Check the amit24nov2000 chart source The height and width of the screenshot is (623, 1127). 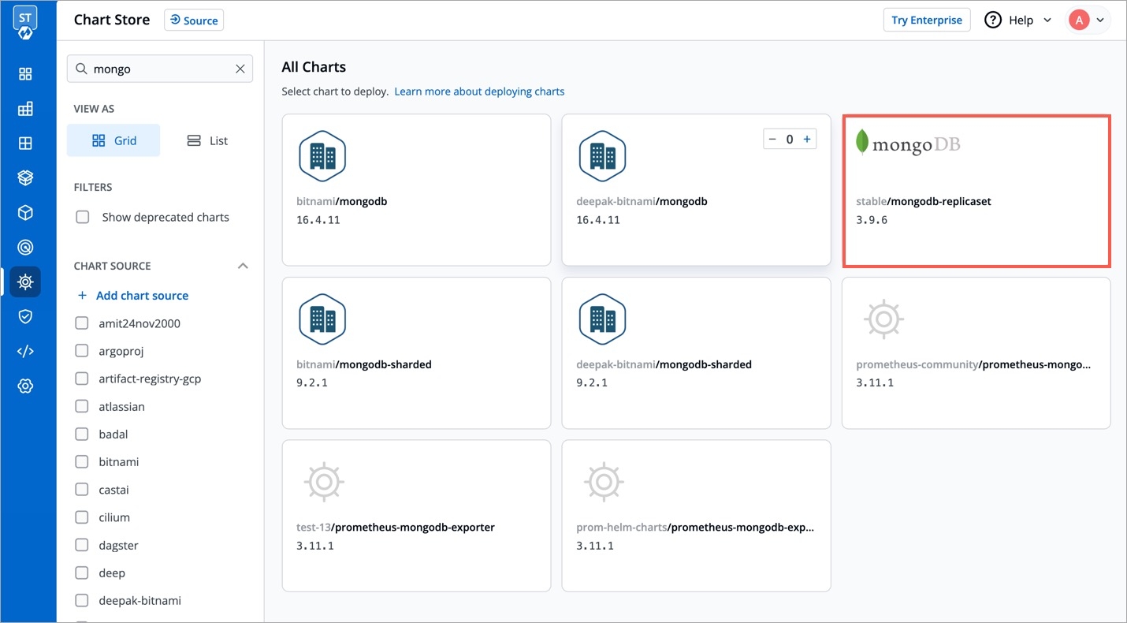tap(82, 323)
